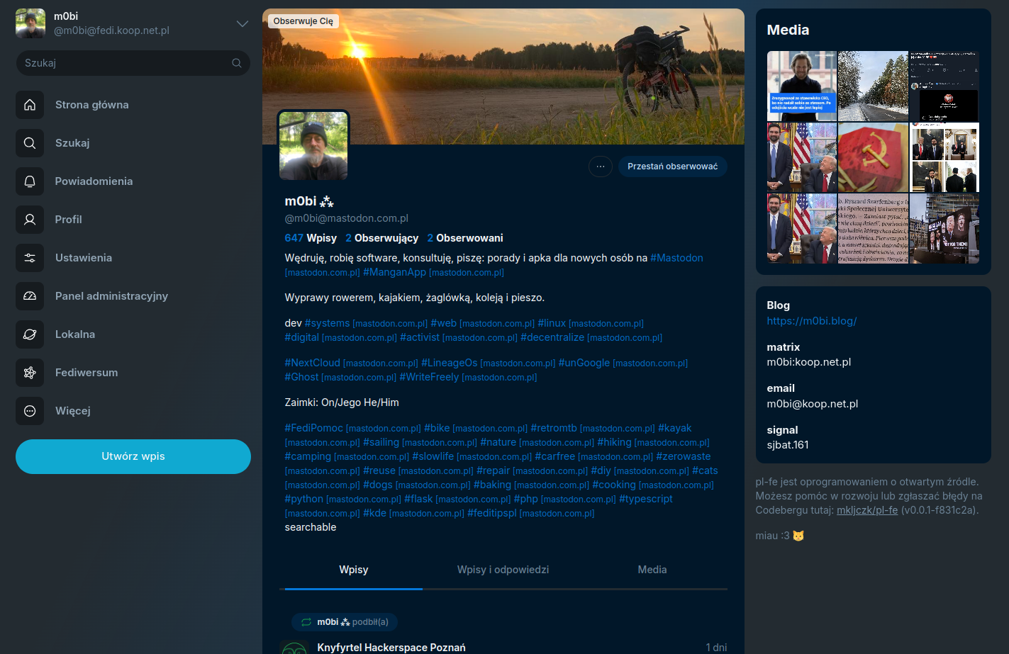Open the #Mastodon hashtag in the bio
The width and height of the screenshot is (1009, 654).
click(x=676, y=258)
